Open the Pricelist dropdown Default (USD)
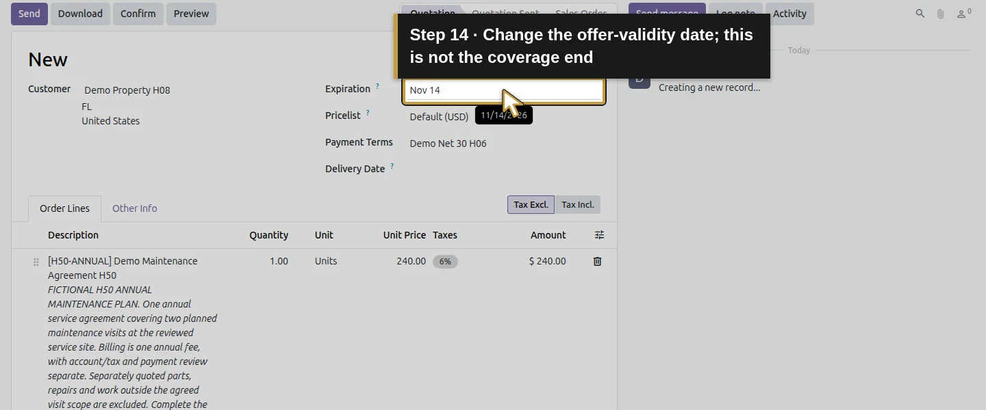The height and width of the screenshot is (410, 986). (x=439, y=117)
